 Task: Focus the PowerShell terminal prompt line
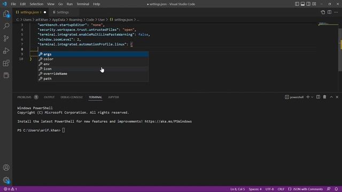[x=41, y=130]
